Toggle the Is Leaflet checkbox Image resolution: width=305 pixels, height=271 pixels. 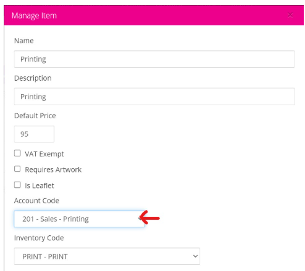(x=17, y=185)
